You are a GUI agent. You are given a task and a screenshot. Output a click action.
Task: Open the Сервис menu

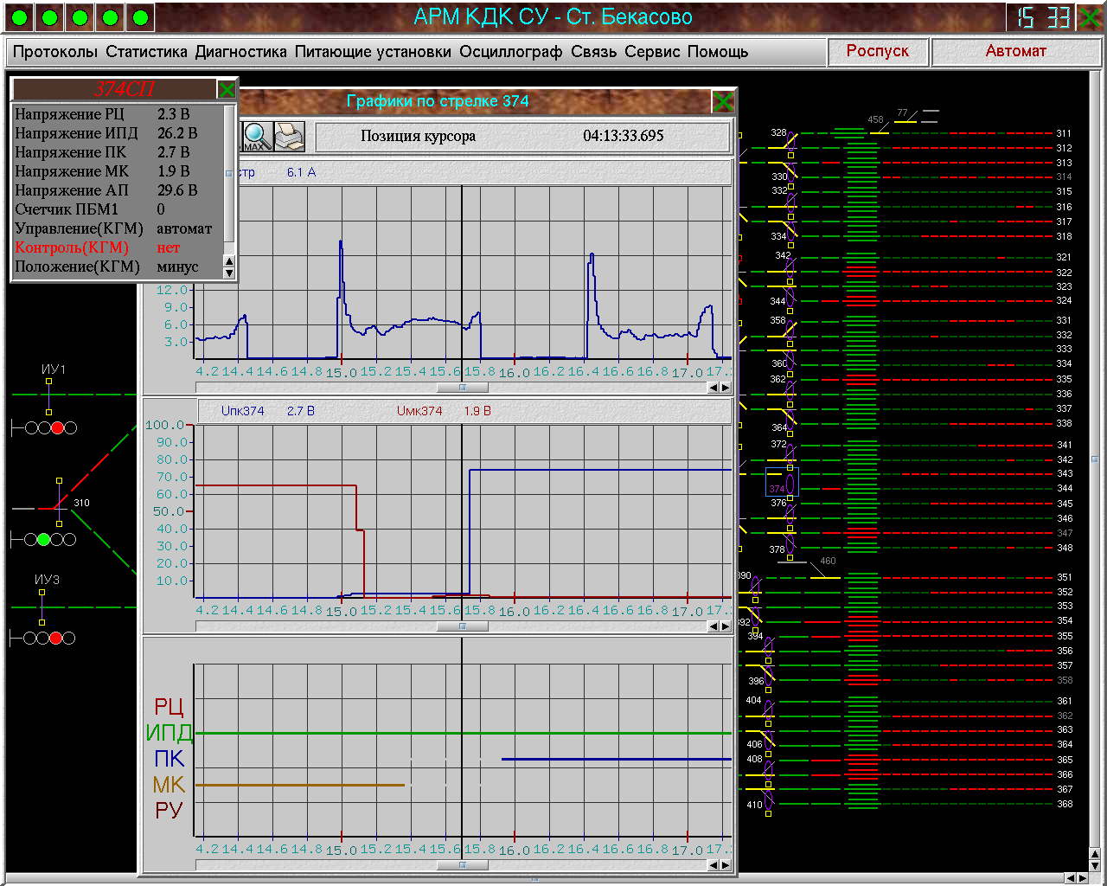coord(652,52)
